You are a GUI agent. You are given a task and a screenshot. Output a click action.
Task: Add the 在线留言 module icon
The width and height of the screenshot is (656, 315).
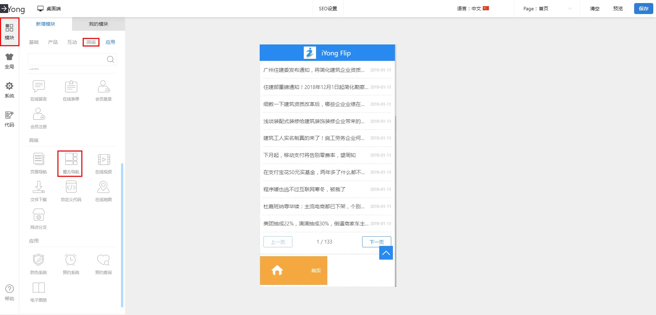pyautogui.click(x=39, y=87)
